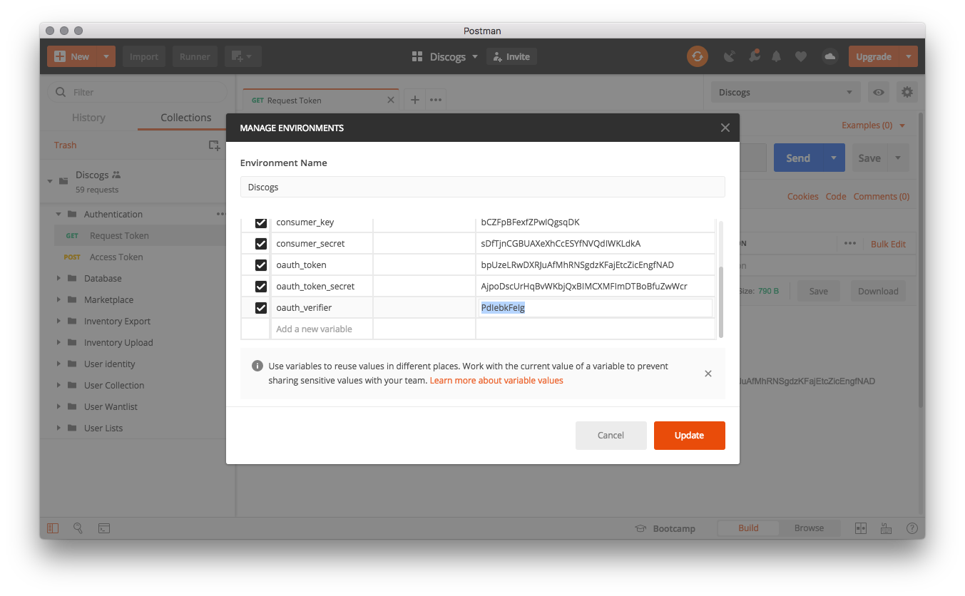Open notifications bell icon
Image resolution: width=965 pixels, height=596 pixels.
click(777, 56)
